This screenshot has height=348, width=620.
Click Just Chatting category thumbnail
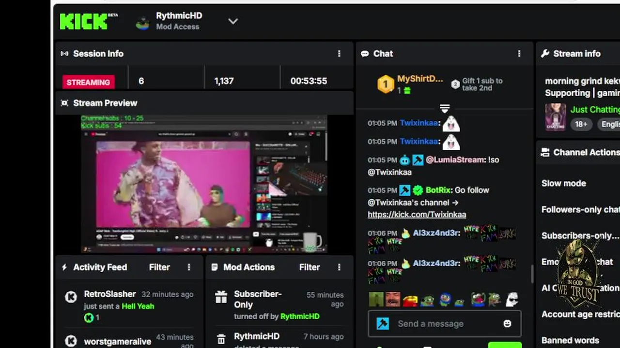pos(556,116)
